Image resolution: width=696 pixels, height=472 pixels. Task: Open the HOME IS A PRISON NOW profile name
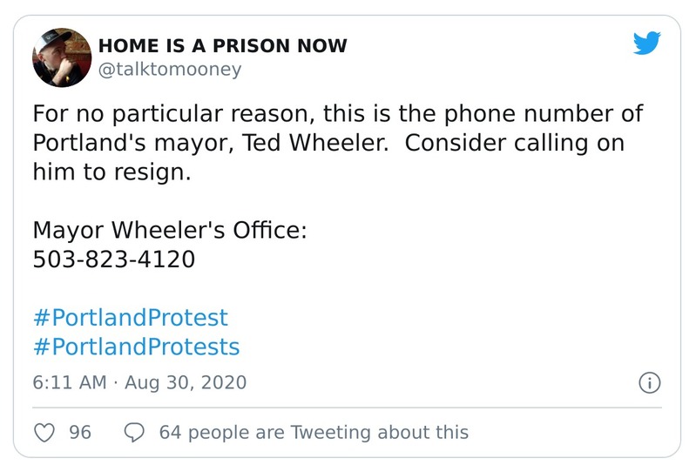222,45
